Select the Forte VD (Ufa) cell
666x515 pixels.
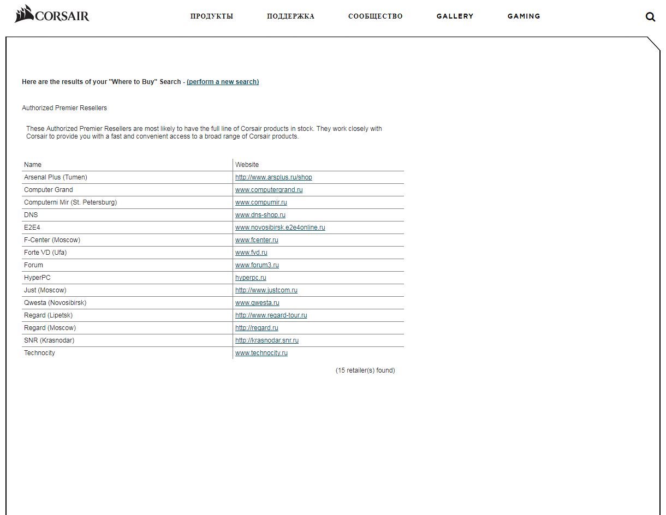(x=127, y=253)
